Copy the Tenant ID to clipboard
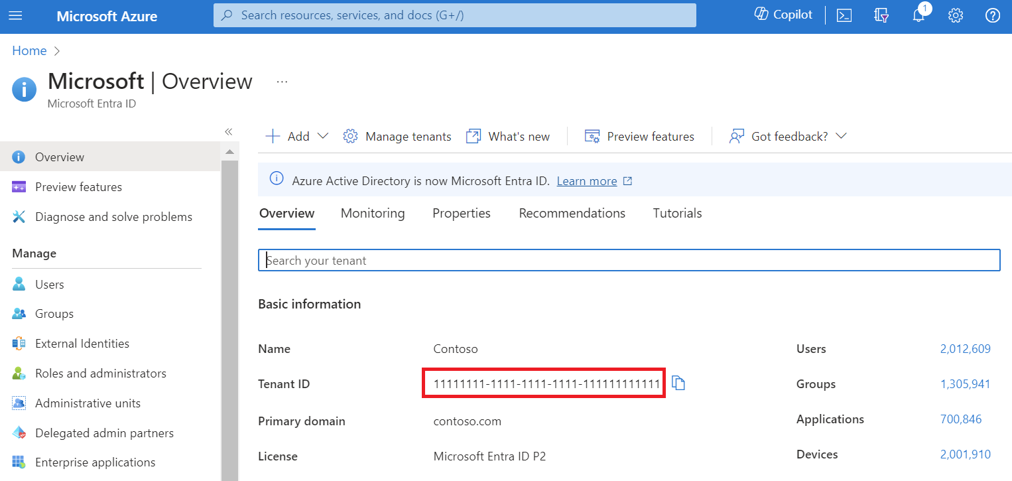1012x481 pixels. [678, 383]
